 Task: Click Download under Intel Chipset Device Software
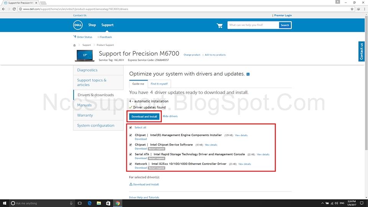141,149
